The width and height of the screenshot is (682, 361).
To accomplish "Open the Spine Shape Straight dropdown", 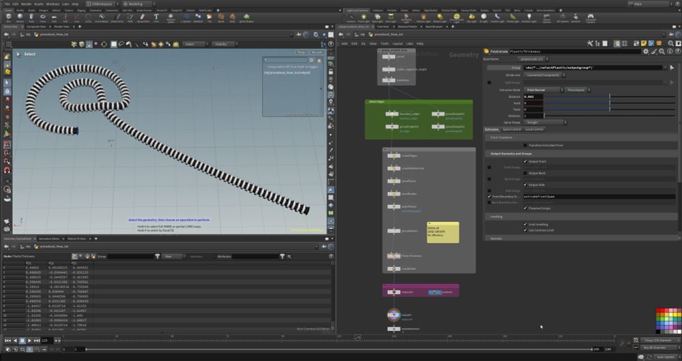I will tap(544, 122).
